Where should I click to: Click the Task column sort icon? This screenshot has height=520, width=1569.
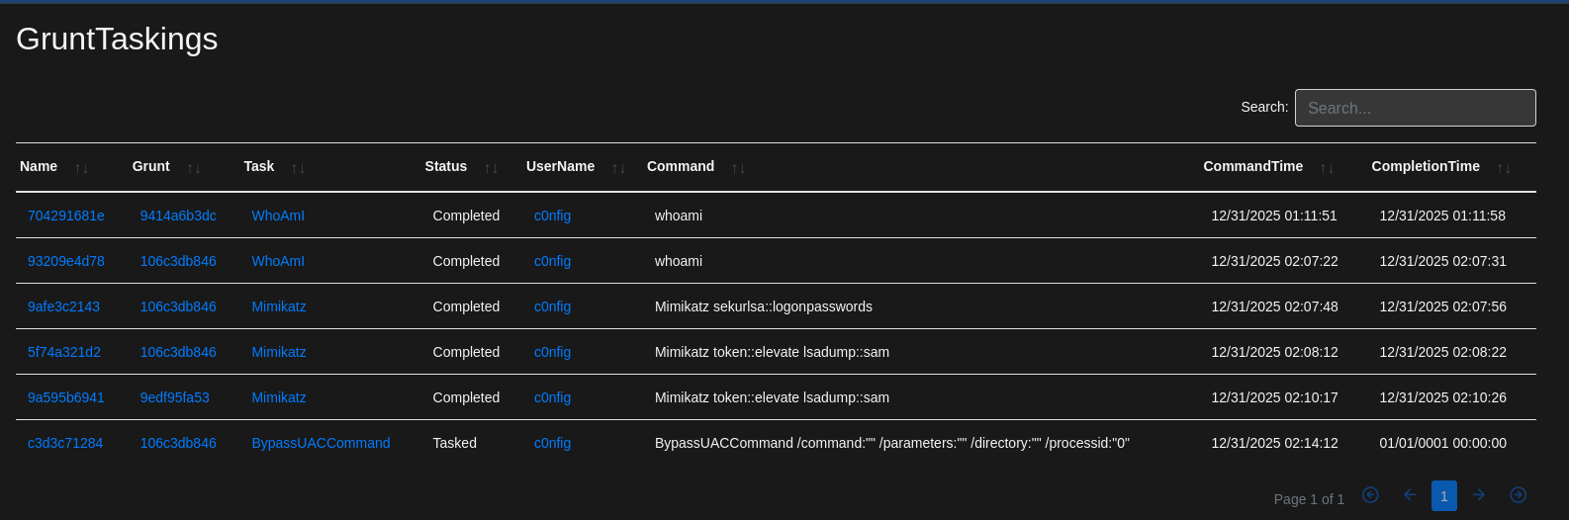point(298,168)
